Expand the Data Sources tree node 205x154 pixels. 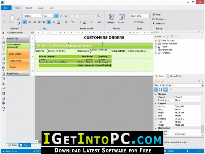tap(156, 40)
